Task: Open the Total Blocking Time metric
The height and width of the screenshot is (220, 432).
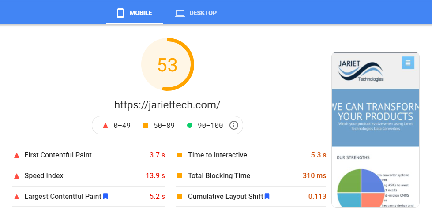Action: (x=251, y=176)
